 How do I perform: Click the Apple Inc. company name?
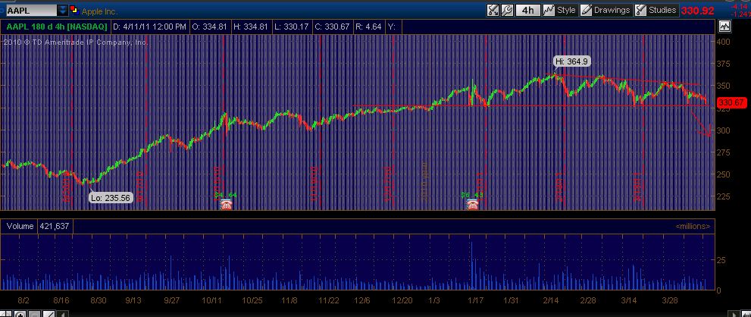point(99,11)
